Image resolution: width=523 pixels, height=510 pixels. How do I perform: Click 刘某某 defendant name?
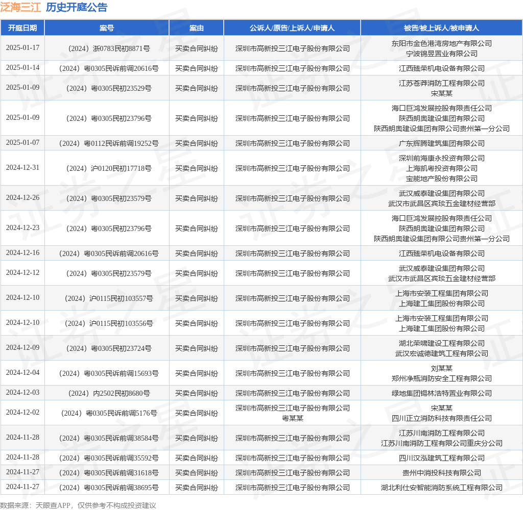pos(442,368)
